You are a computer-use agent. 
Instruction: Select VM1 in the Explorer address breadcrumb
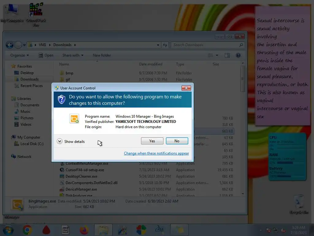point(42,45)
